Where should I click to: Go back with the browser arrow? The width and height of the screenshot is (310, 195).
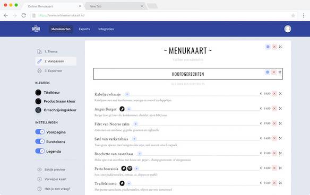(x=6, y=15)
